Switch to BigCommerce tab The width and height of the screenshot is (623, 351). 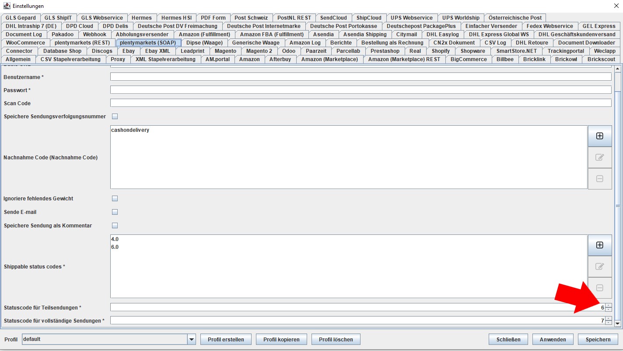(x=469, y=59)
